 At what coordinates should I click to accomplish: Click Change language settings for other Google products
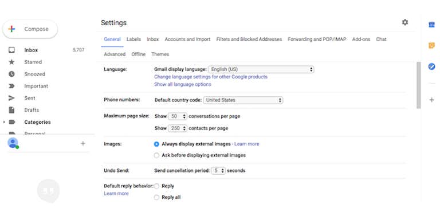point(211,77)
